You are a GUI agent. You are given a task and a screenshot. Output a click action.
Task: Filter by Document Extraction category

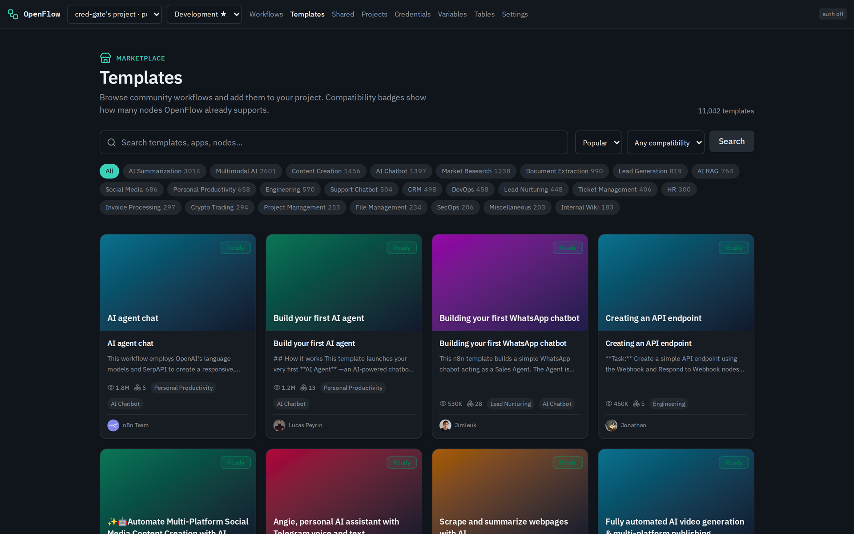[564, 171]
